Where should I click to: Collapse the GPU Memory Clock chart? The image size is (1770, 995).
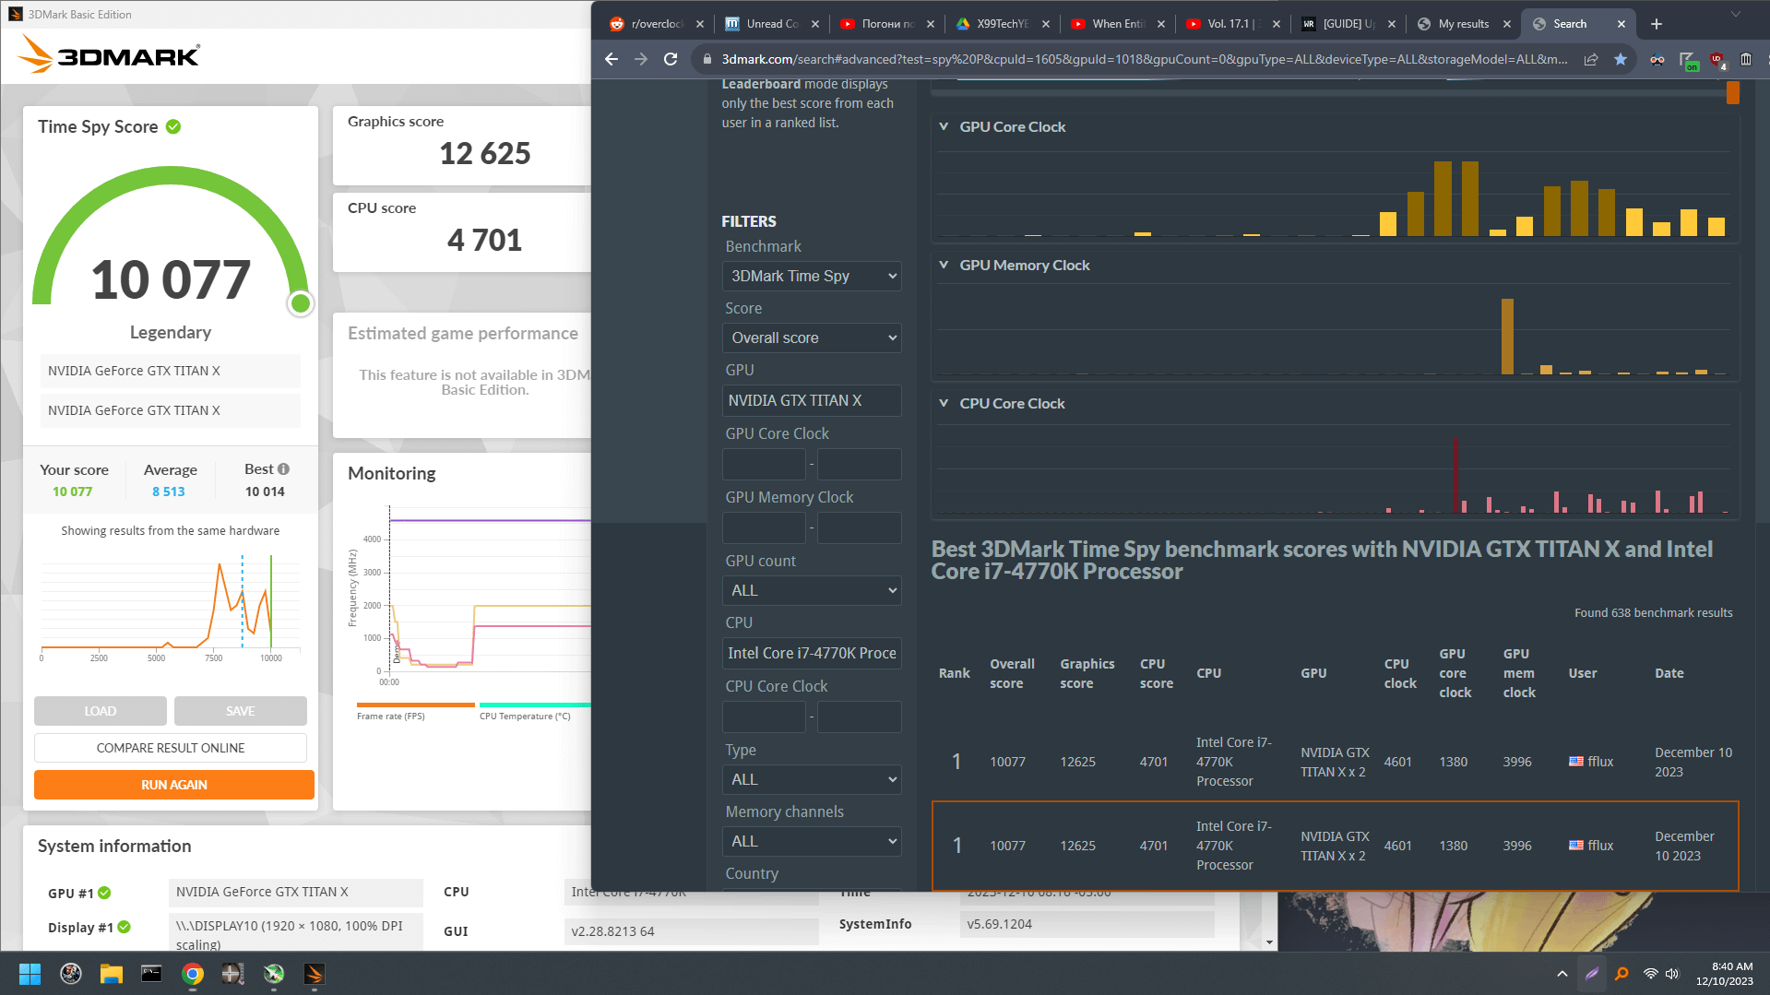tap(944, 265)
